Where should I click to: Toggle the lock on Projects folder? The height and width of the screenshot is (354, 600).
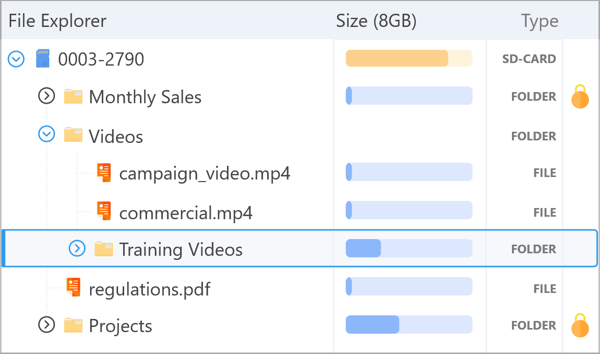pos(580,326)
